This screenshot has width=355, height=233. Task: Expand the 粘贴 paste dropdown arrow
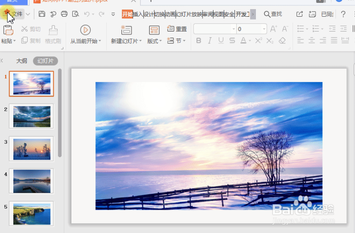click(x=14, y=41)
